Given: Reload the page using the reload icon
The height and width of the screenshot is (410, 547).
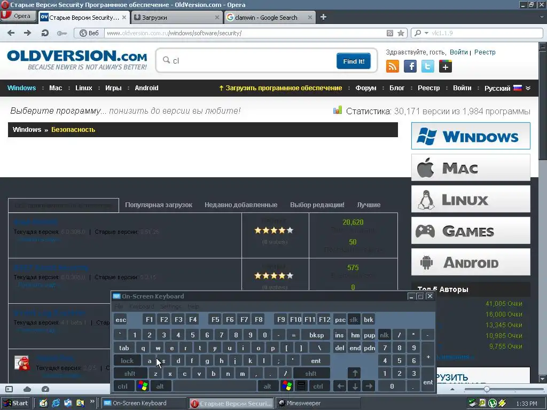Looking at the screenshot, I should (45, 33).
